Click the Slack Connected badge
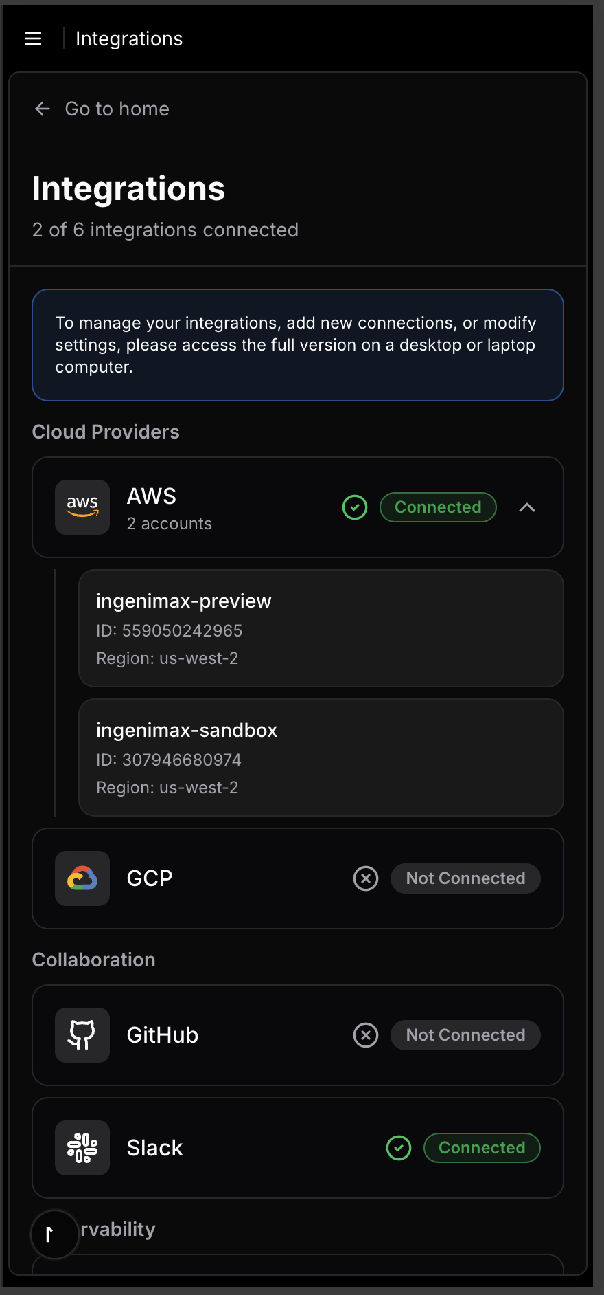 coord(482,1148)
